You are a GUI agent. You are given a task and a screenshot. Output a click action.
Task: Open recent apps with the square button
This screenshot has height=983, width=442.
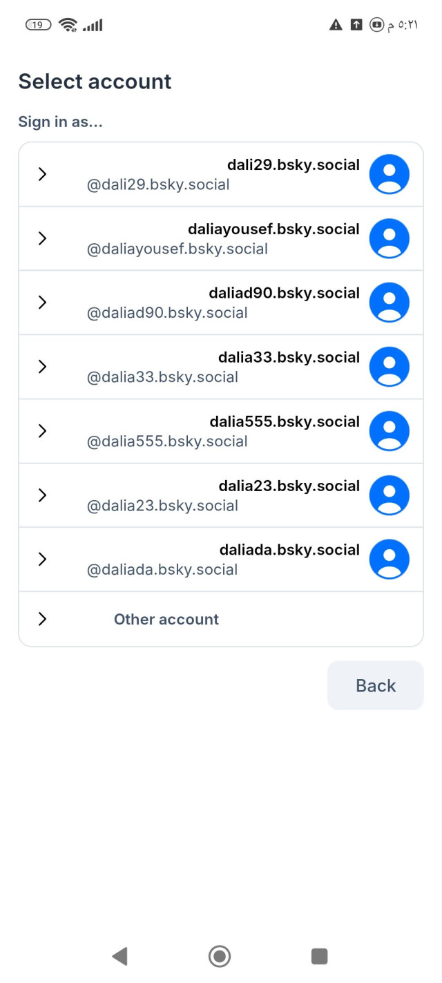(x=319, y=956)
